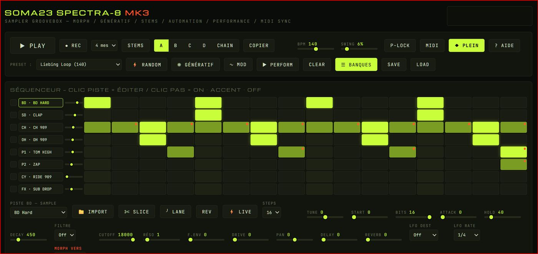538x254 pixels.
Task: Select the BD · BD HARD track
Action: click(x=41, y=103)
